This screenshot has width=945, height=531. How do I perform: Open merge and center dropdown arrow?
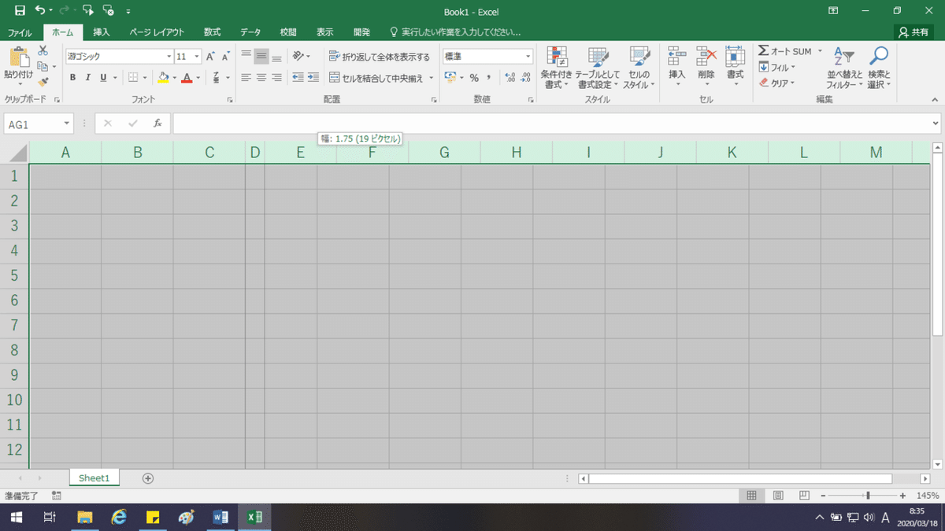click(x=432, y=77)
